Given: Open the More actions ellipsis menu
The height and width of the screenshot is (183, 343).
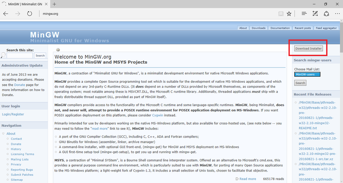Looking at the screenshot, I should (x=337, y=14).
